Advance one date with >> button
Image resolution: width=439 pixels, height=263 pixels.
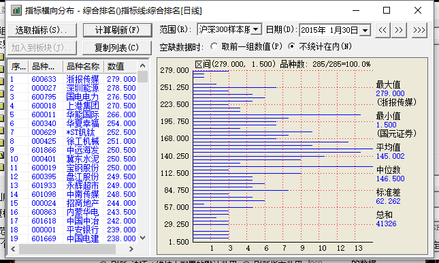[399, 30]
